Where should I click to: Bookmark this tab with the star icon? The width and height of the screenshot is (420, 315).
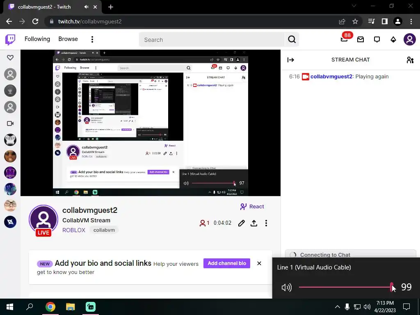click(355, 21)
